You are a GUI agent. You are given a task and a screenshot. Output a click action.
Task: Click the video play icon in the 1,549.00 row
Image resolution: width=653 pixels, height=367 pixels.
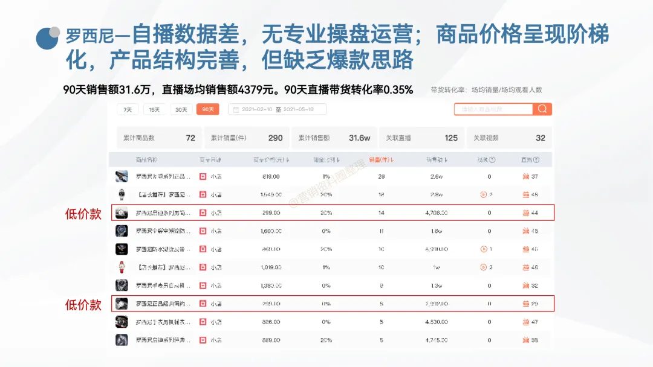484,194
